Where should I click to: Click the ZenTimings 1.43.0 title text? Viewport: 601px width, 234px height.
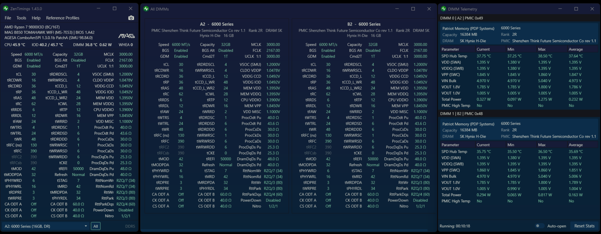coord(26,9)
